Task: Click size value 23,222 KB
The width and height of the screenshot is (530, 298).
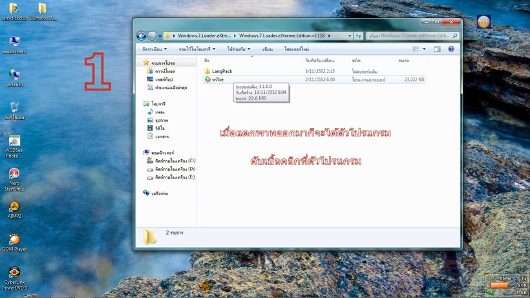Action: [x=414, y=80]
